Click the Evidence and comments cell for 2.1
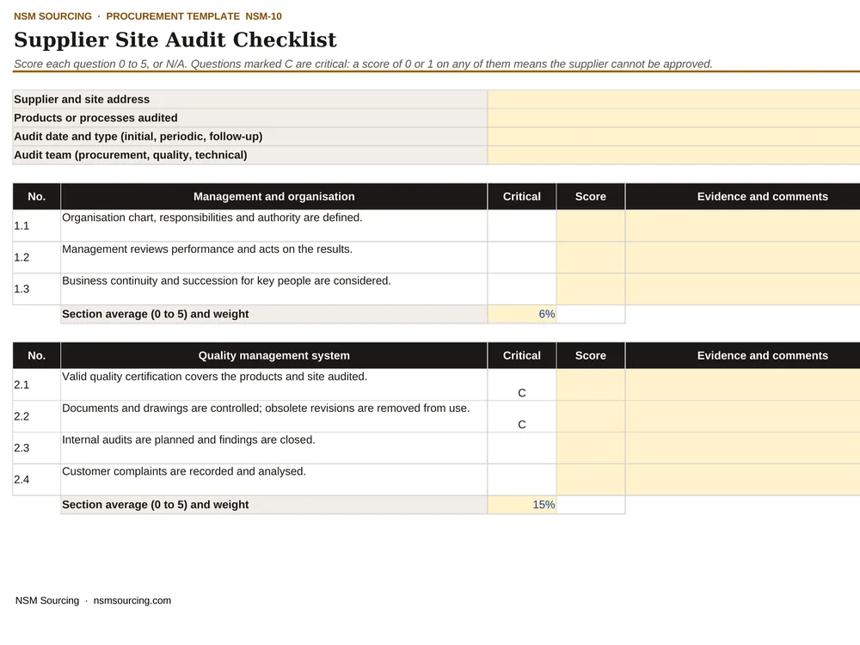 [x=743, y=385]
